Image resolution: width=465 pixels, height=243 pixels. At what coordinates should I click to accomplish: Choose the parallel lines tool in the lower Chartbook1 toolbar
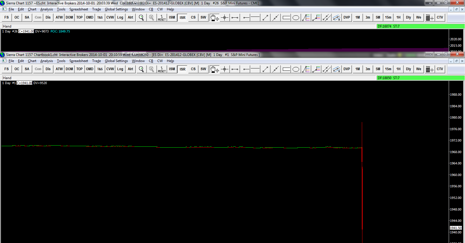(x=326, y=69)
